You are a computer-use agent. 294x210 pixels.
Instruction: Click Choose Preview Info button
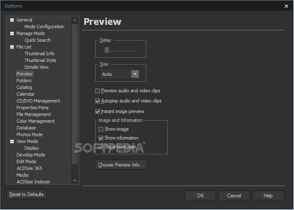point(121,165)
